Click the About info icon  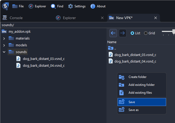[93, 6]
